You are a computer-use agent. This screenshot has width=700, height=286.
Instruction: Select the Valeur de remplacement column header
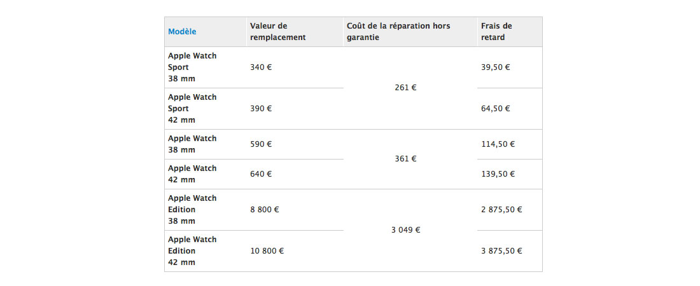pos(277,32)
